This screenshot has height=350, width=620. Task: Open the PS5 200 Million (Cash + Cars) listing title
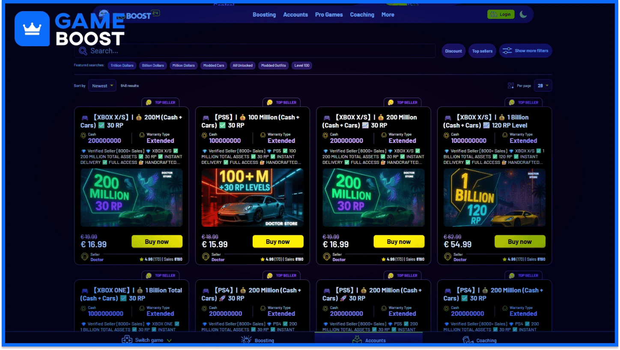tap(372, 294)
